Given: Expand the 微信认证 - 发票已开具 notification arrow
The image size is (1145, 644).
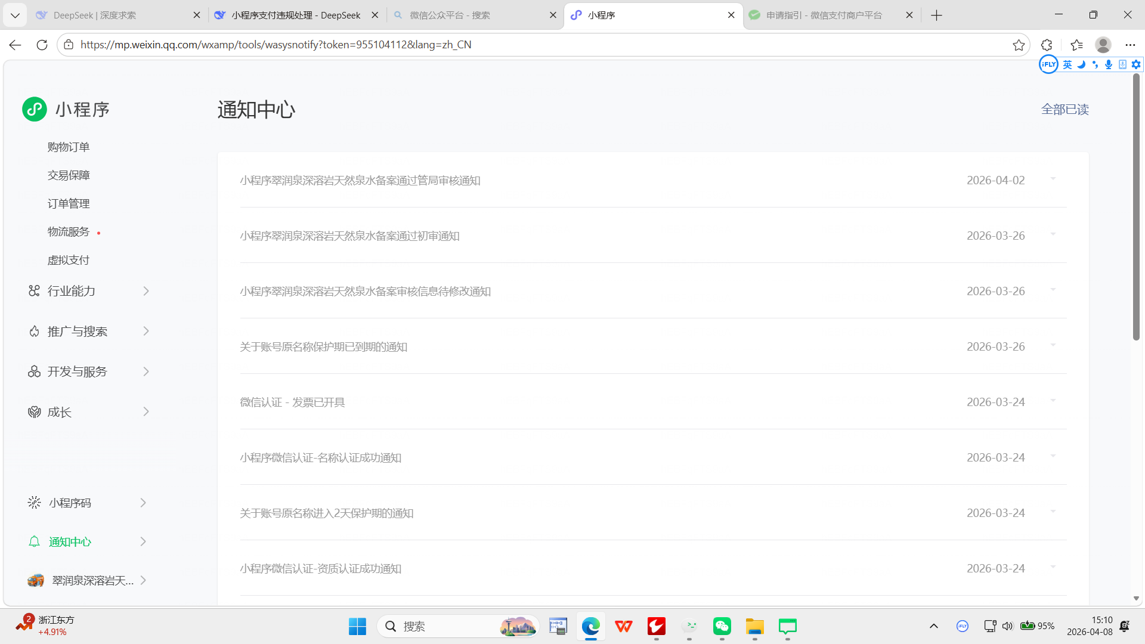Looking at the screenshot, I should 1053,401.
